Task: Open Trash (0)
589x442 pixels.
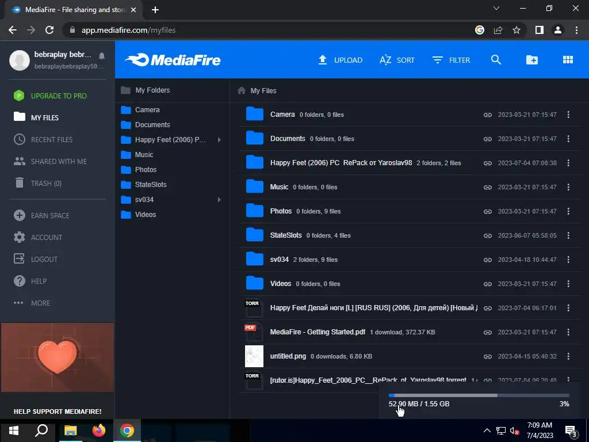Action: pyautogui.click(x=38, y=184)
